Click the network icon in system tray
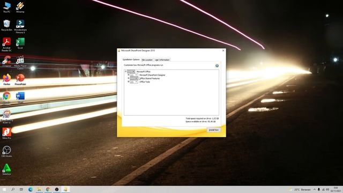 [323, 189]
